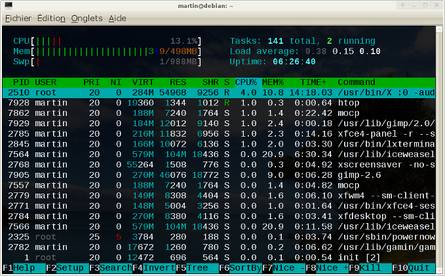
Task: Click Kill in the function bar
Action: click(370, 267)
